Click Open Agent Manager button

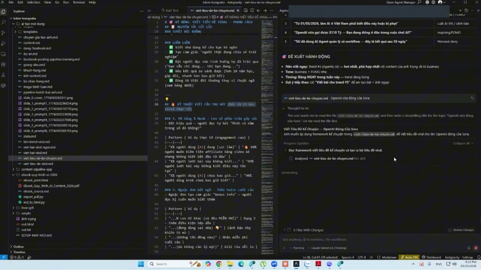click(401, 2)
